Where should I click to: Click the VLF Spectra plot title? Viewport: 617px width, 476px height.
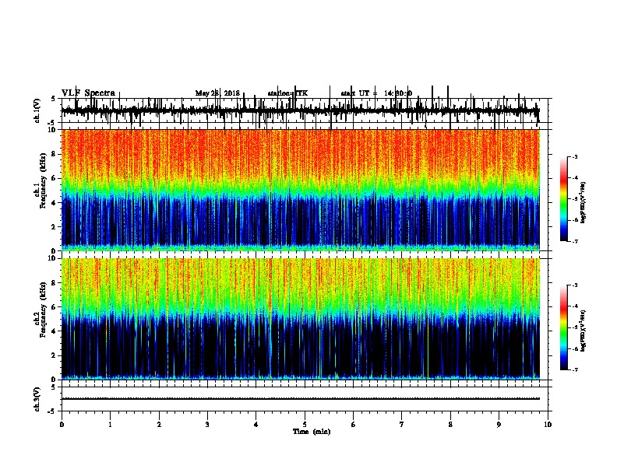point(88,93)
